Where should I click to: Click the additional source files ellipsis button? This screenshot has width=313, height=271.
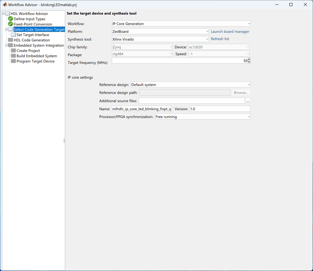248,101
